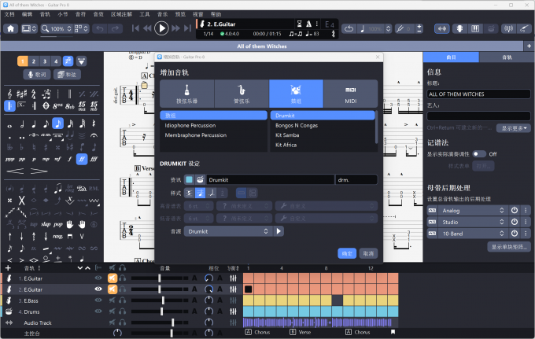
Task: Pick the MIDI instrument category
Action: click(350, 94)
